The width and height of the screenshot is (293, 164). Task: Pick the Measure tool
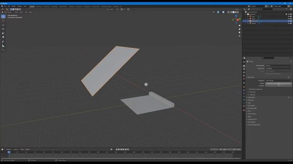[3, 46]
